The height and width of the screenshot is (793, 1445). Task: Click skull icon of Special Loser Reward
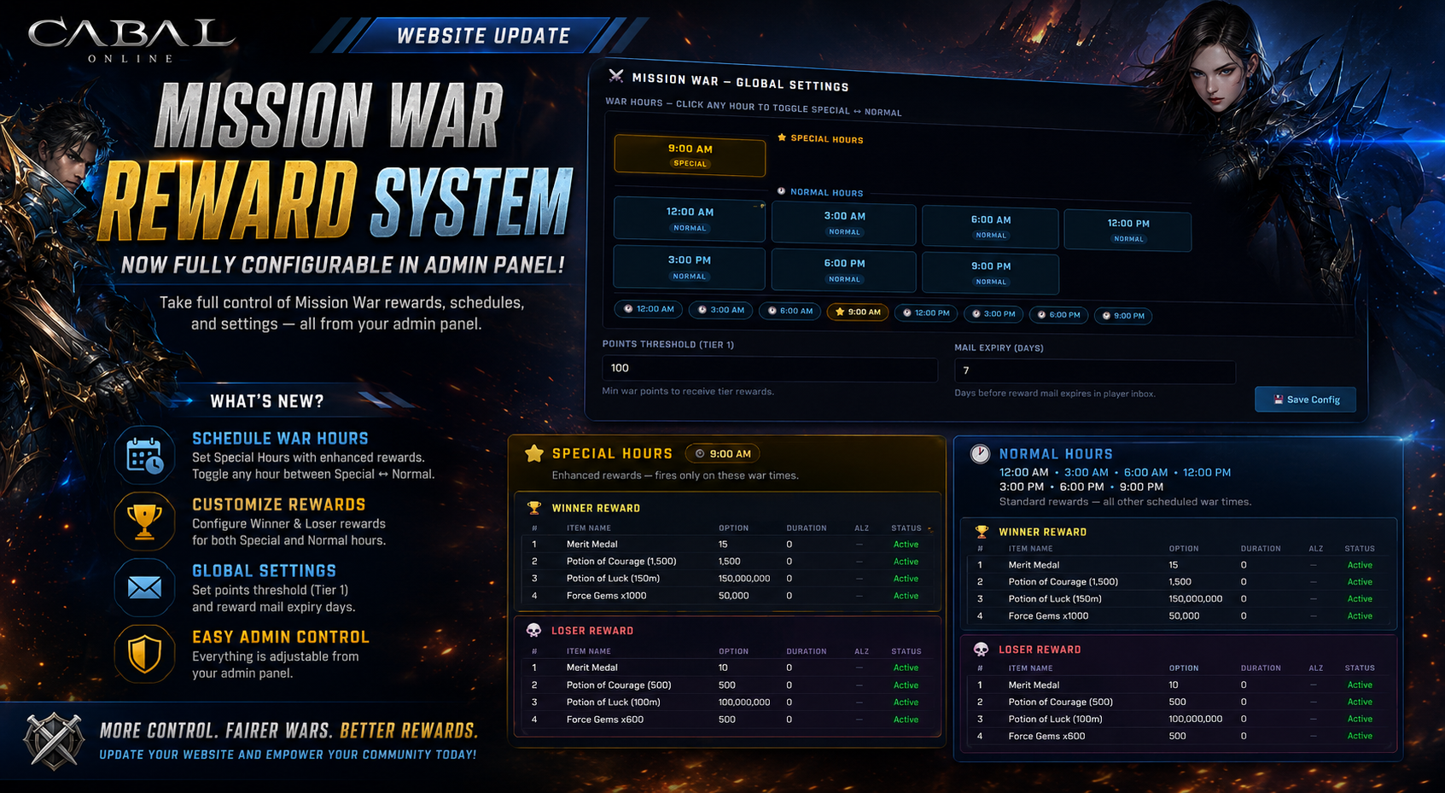(x=533, y=630)
